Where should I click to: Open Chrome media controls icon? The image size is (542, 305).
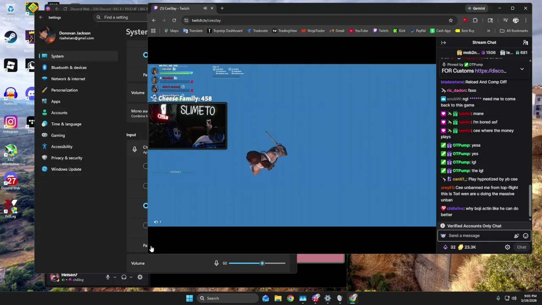point(505,20)
